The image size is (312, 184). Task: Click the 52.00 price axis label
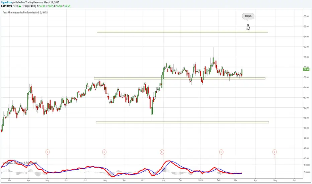click(306, 98)
